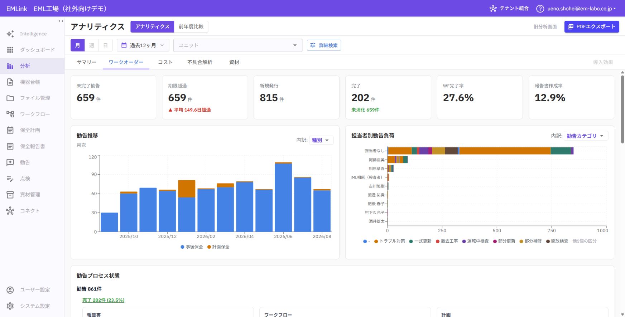Open the Intelligence sparkle icon
The image size is (625, 317).
pos(10,34)
